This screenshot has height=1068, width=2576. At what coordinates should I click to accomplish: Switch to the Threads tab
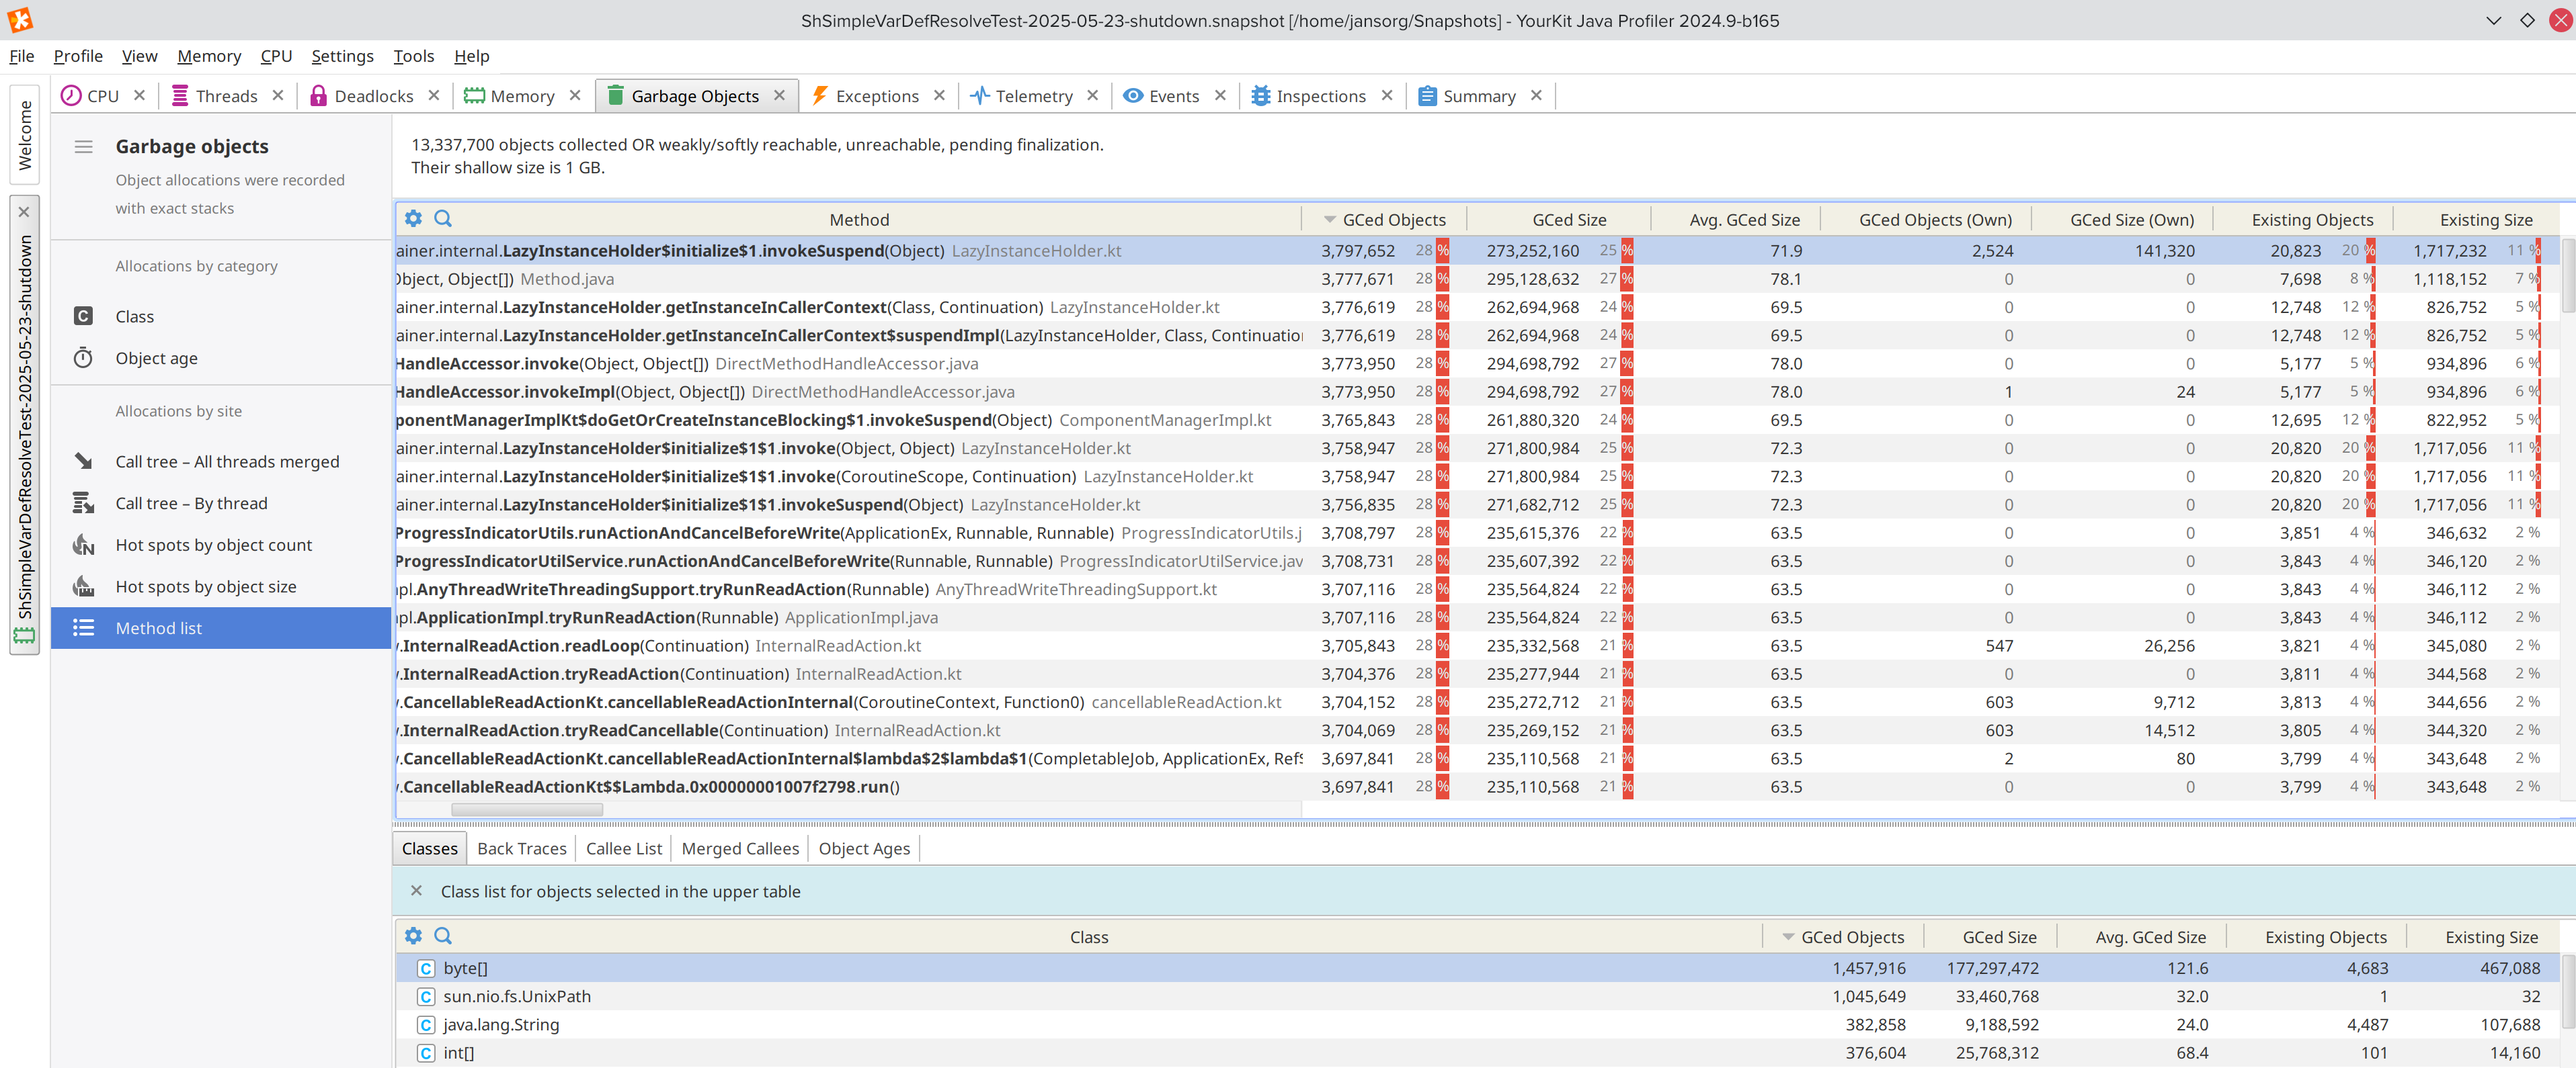(x=214, y=96)
